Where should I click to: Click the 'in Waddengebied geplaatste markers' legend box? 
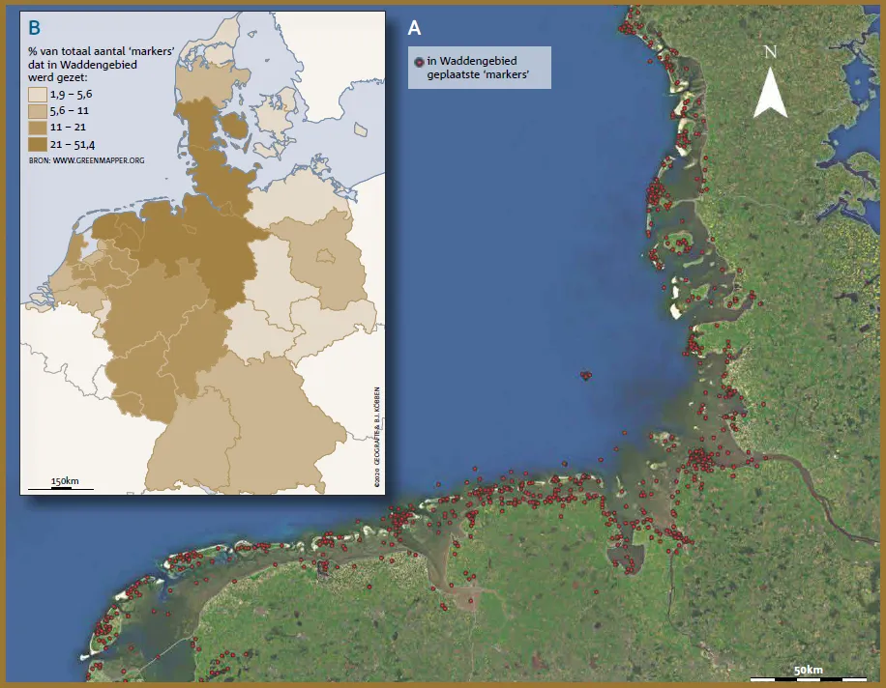point(479,68)
